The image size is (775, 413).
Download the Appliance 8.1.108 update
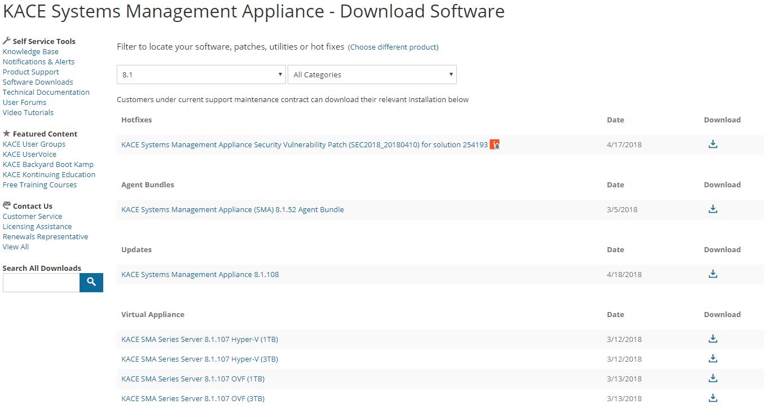pyautogui.click(x=713, y=274)
